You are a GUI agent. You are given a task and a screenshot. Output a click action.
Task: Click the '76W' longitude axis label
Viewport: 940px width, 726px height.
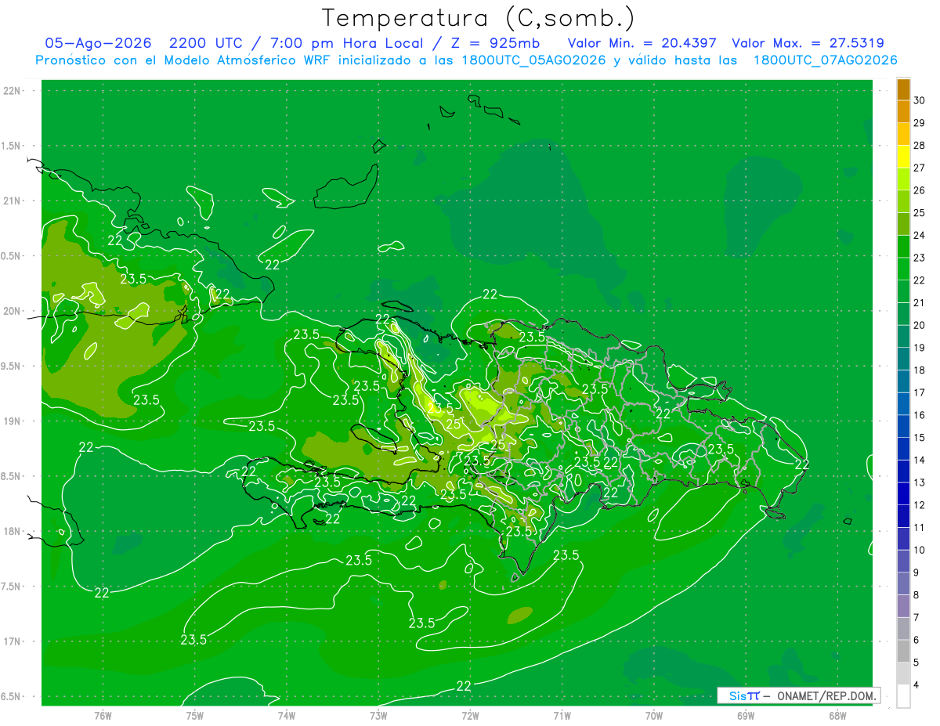103,715
